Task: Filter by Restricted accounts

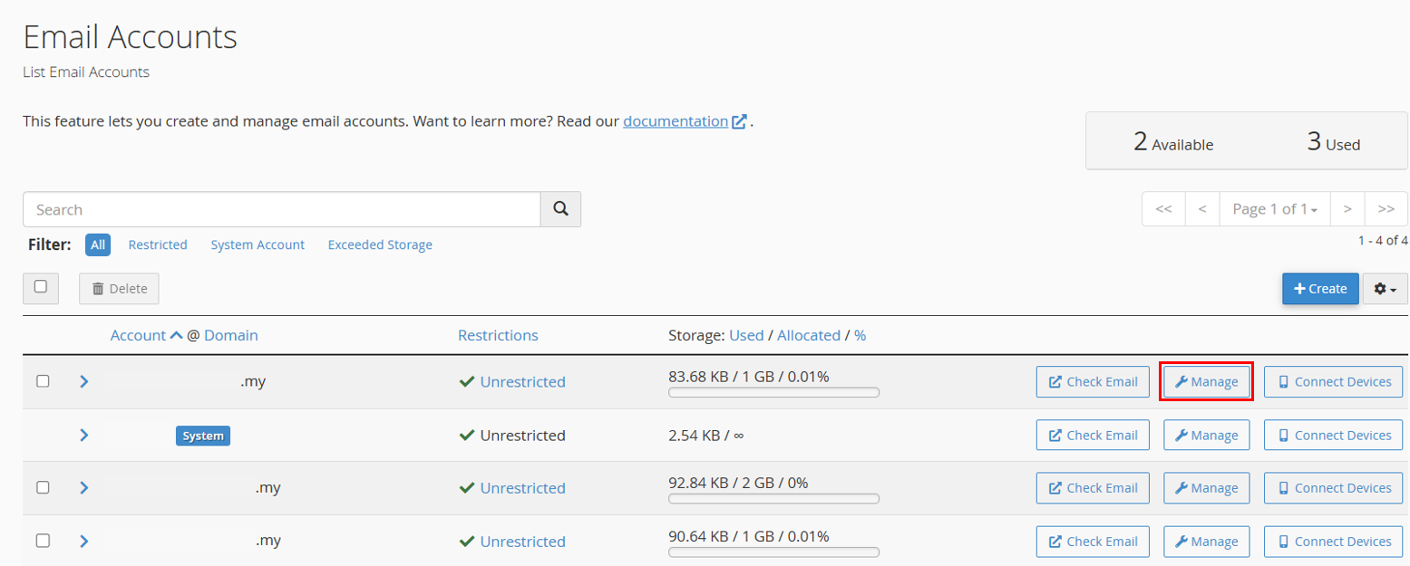Action: coord(158,245)
